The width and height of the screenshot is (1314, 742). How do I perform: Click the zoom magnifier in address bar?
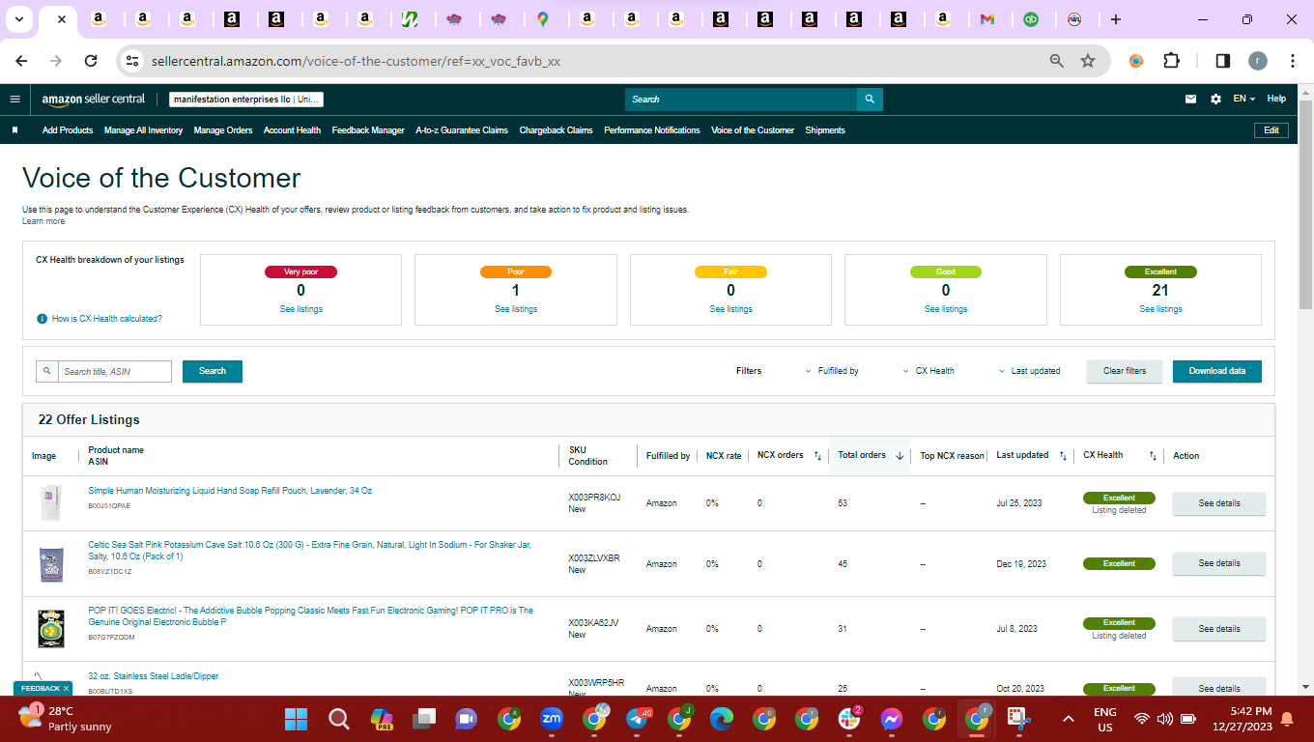click(1057, 61)
